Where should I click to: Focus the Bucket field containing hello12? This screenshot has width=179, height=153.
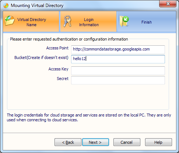click(118, 59)
